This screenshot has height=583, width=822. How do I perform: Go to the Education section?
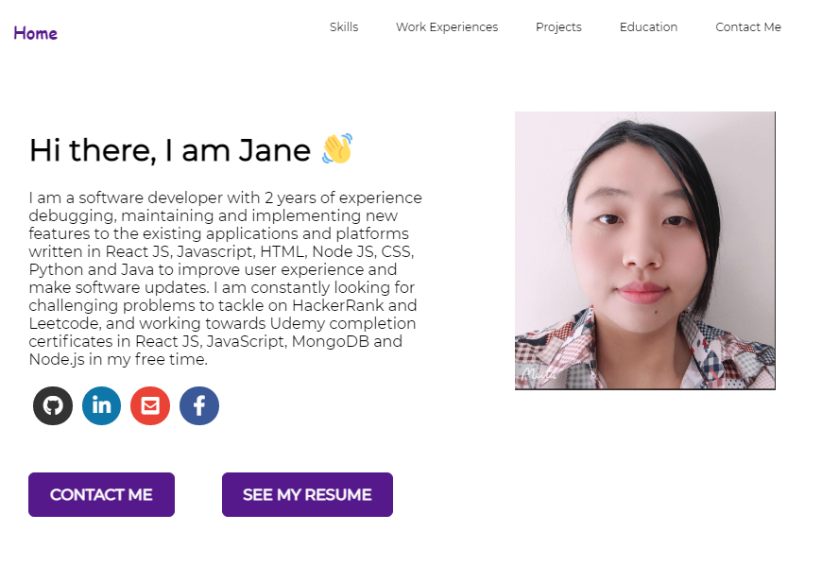(648, 27)
